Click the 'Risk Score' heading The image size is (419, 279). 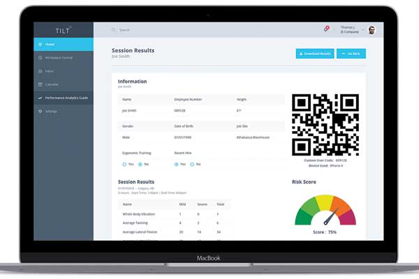[x=304, y=182]
